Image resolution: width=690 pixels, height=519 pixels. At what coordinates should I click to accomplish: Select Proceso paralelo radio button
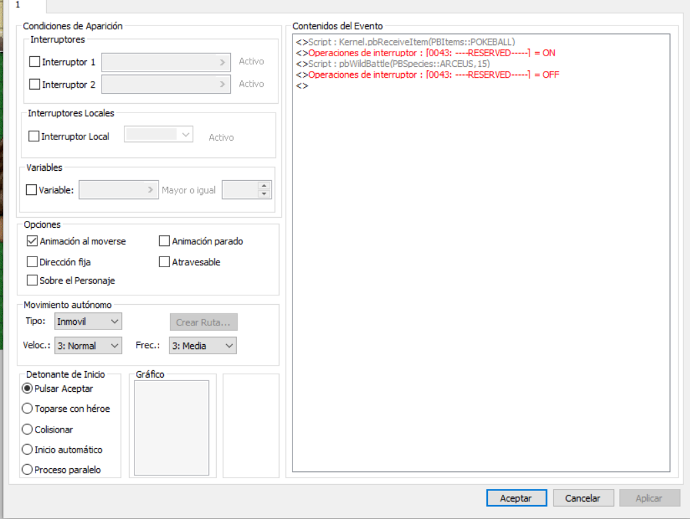point(27,470)
